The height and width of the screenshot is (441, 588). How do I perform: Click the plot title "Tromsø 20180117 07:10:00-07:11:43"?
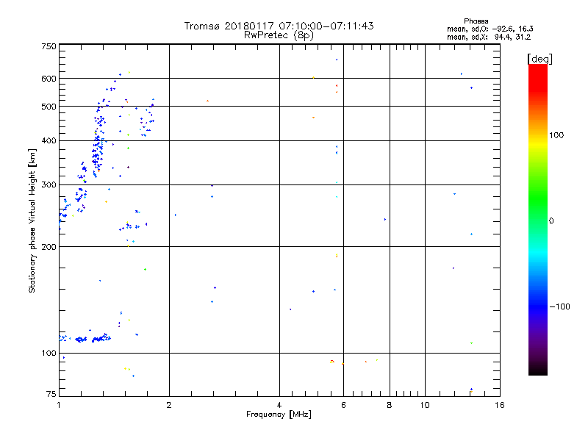tap(279, 26)
